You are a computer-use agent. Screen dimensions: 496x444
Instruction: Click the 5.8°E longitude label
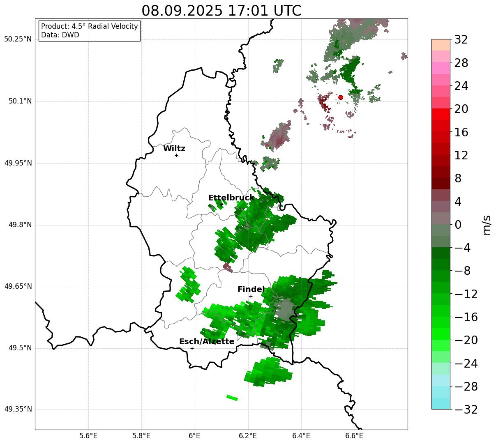tap(141, 436)
